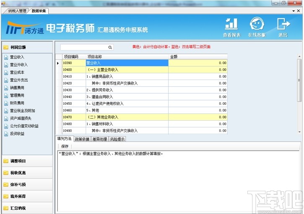Viewport: 304px width, 214px height.
Task: Select the 差异处理 tab
Action: click(x=100, y=139)
